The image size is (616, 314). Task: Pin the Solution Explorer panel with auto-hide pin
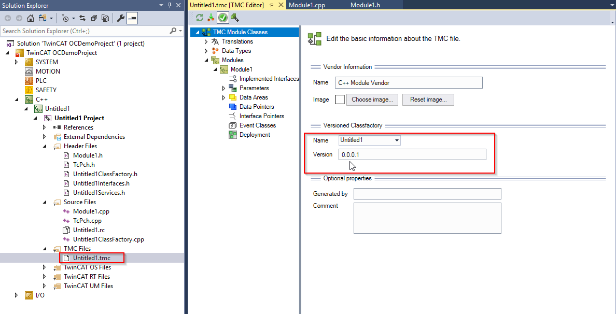pyautogui.click(x=170, y=5)
